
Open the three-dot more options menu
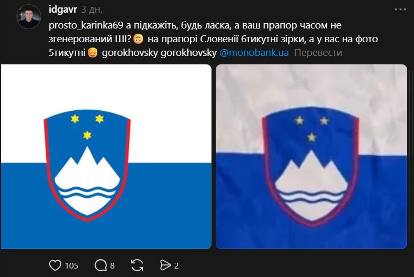click(400, 9)
